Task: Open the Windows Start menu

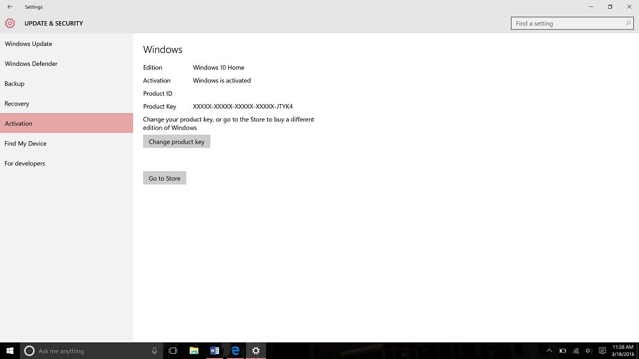Action: click(10, 351)
